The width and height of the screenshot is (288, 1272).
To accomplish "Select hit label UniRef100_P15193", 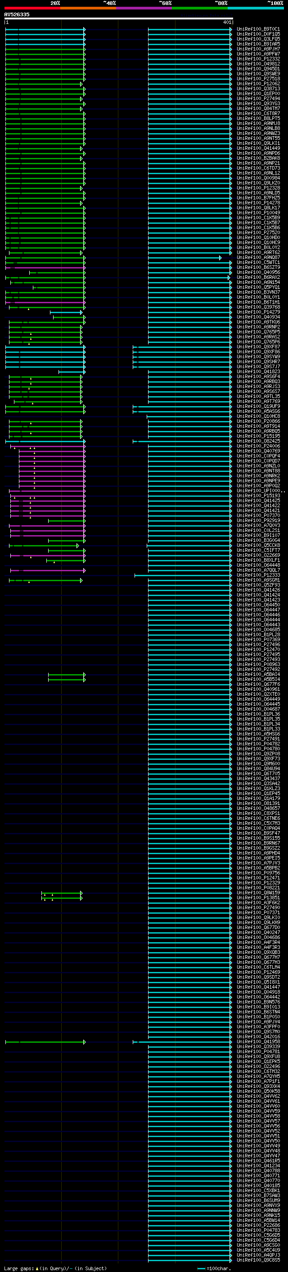I will [258, 495].
